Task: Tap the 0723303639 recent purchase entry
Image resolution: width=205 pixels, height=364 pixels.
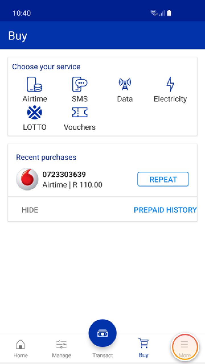Action: click(x=72, y=179)
